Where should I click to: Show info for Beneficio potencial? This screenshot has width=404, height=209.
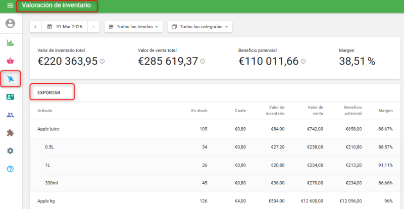pos(303,62)
